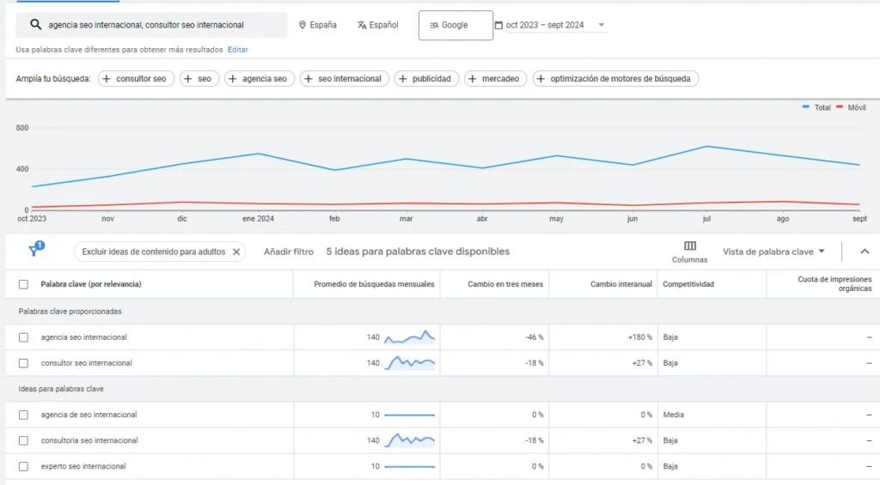Click the red Móvil legend marker
Viewport: 880px width, 485px height.
pyautogui.click(x=840, y=106)
